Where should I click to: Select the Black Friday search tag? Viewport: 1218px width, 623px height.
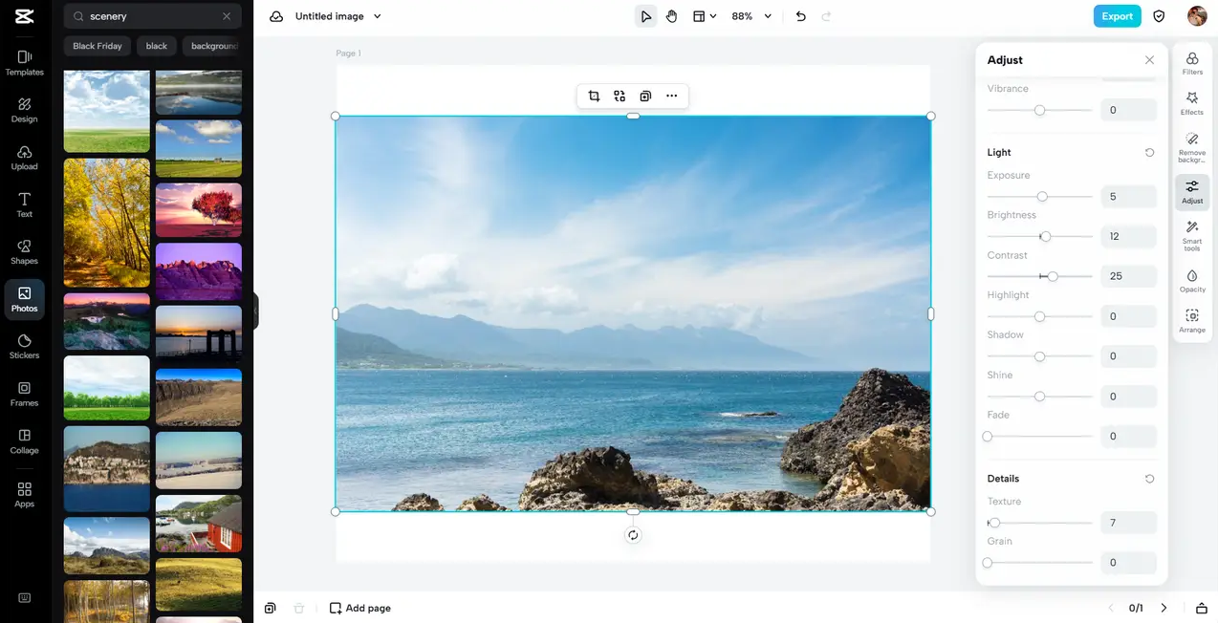[x=98, y=46]
